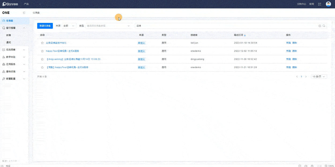Star the 【dingyuelong】业务运维仪表盘 row
This screenshot has height=167, width=335.
coord(42,59)
